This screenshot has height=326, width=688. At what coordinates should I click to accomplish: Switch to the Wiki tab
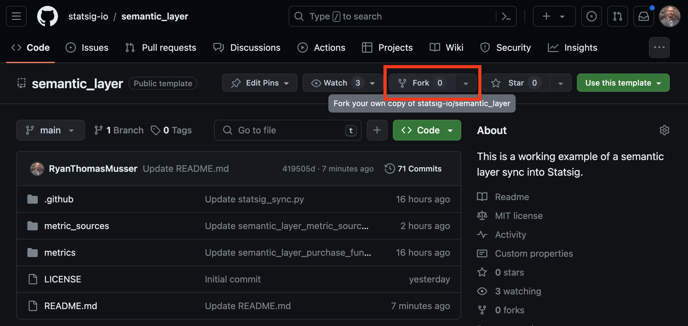[447, 48]
